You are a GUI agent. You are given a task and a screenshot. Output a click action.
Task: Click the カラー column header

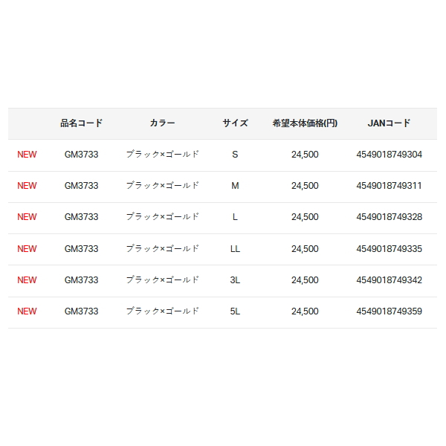[162, 123]
